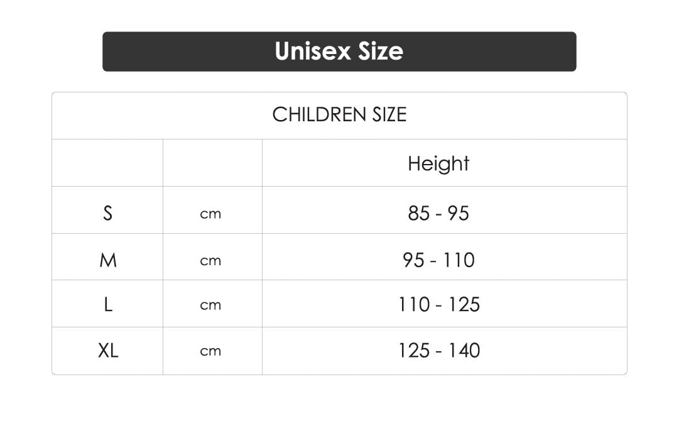Click the empty header cell above S
679x421 pixels.
[x=107, y=163]
